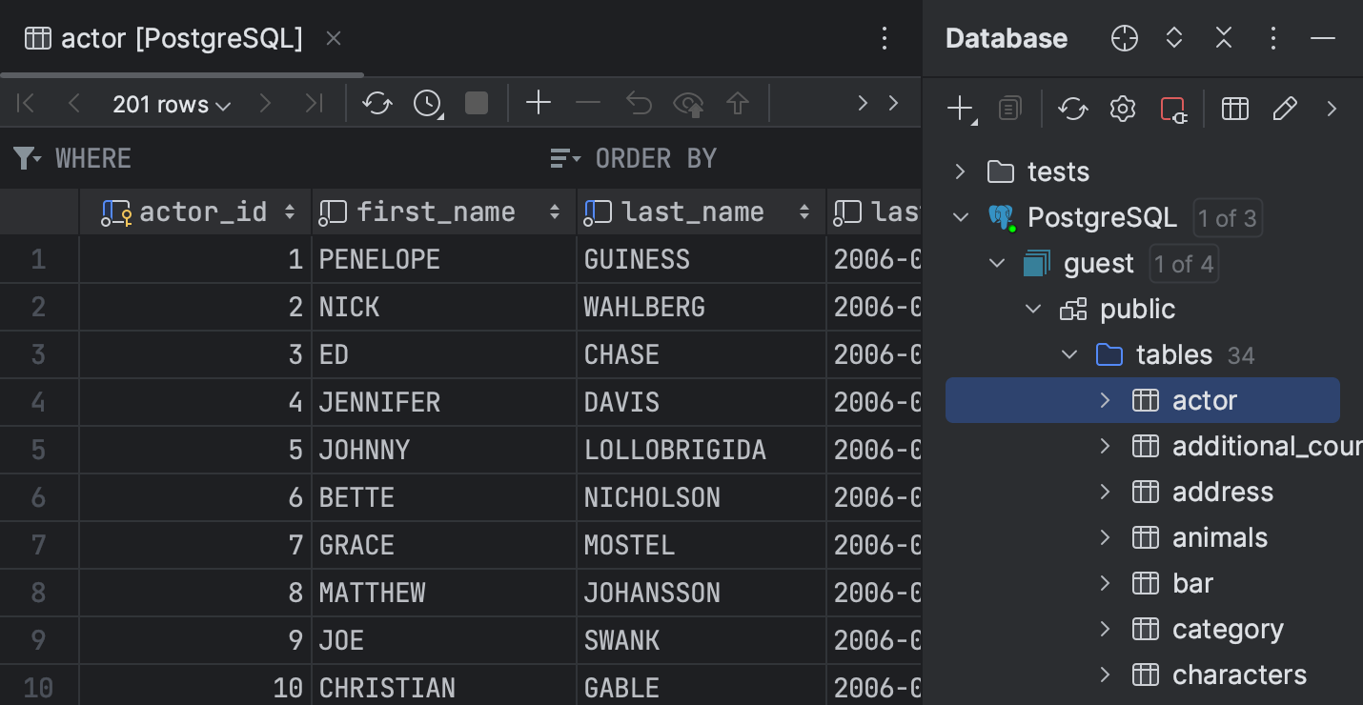The image size is (1363, 705).
Task: Disconnect from the database via red plug icon
Action: [x=1173, y=109]
